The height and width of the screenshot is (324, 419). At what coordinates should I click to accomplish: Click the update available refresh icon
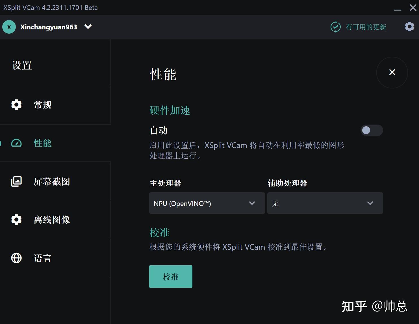pos(335,27)
